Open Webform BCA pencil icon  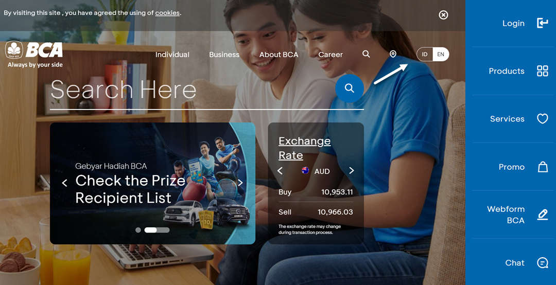click(x=542, y=215)
